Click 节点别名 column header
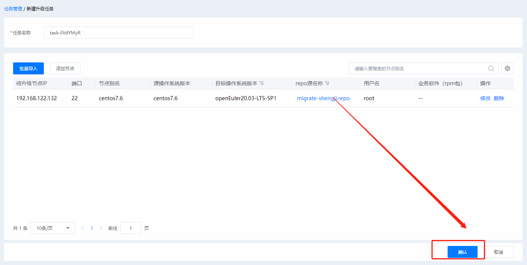 click(x=109, y=83)
